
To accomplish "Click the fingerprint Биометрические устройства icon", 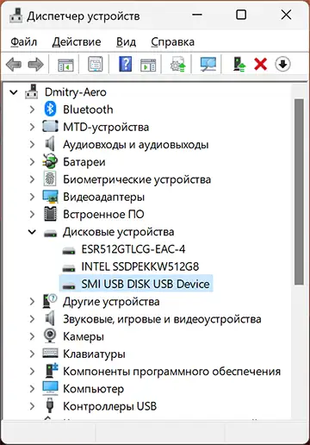I will click(x=50, y=179).
